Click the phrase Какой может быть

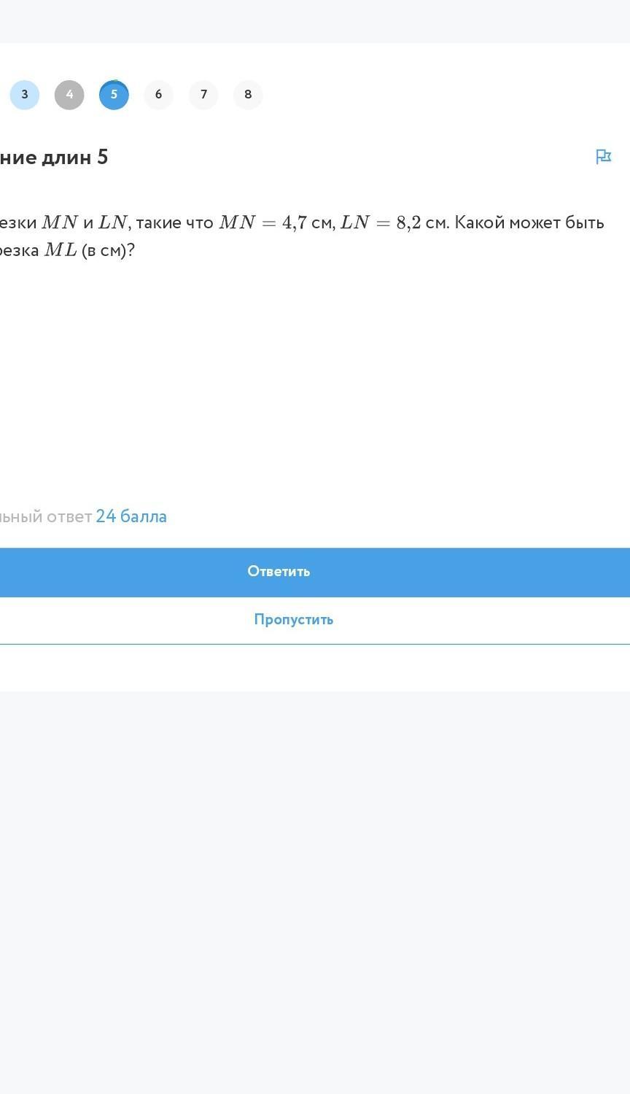[x=529, y=222]
